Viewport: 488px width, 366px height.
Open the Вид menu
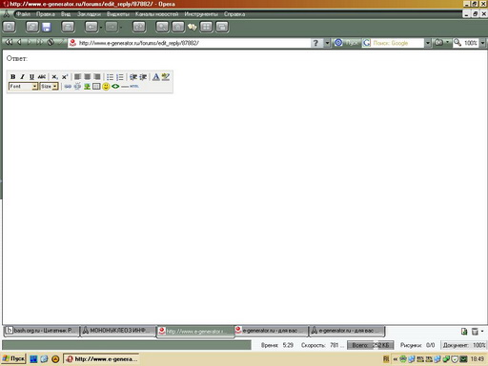66,14
